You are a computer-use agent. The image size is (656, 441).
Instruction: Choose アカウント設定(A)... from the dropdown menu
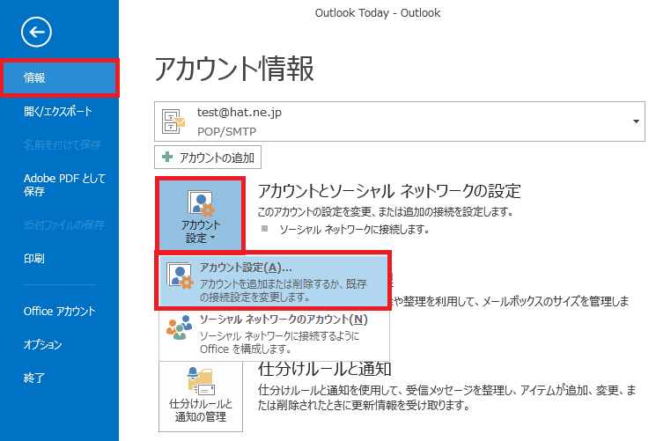click(273, 281)
